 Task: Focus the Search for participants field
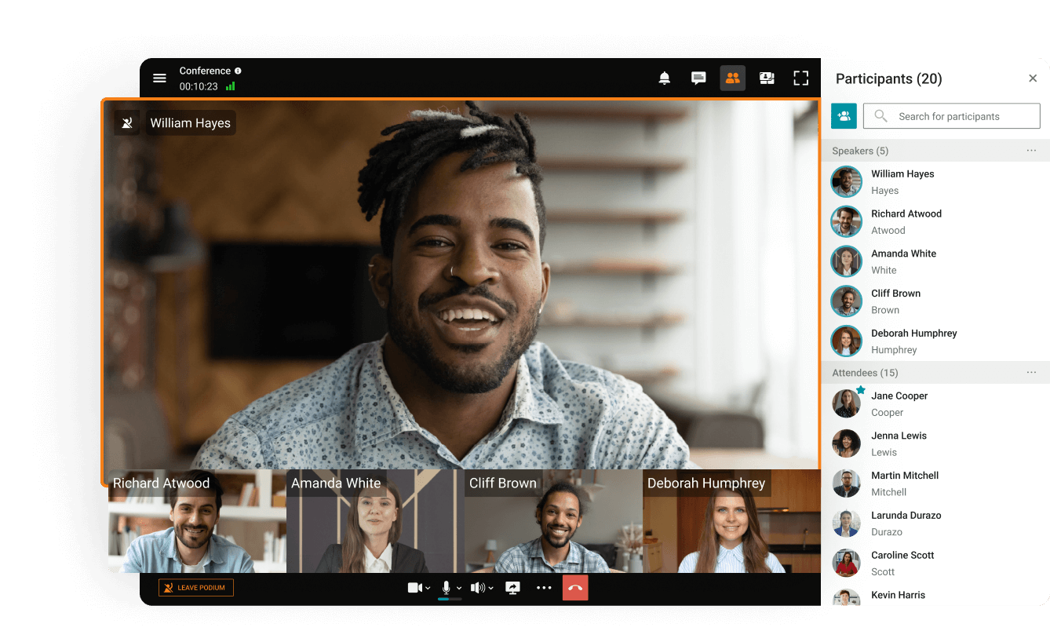(951, 116)
